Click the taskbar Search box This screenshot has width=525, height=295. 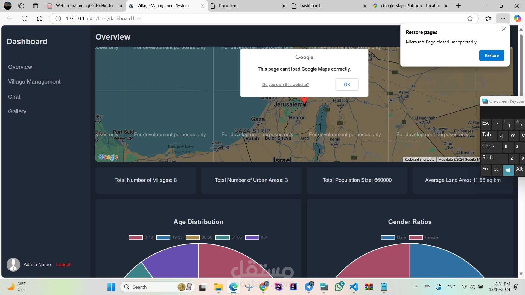(x=157, y=287)
